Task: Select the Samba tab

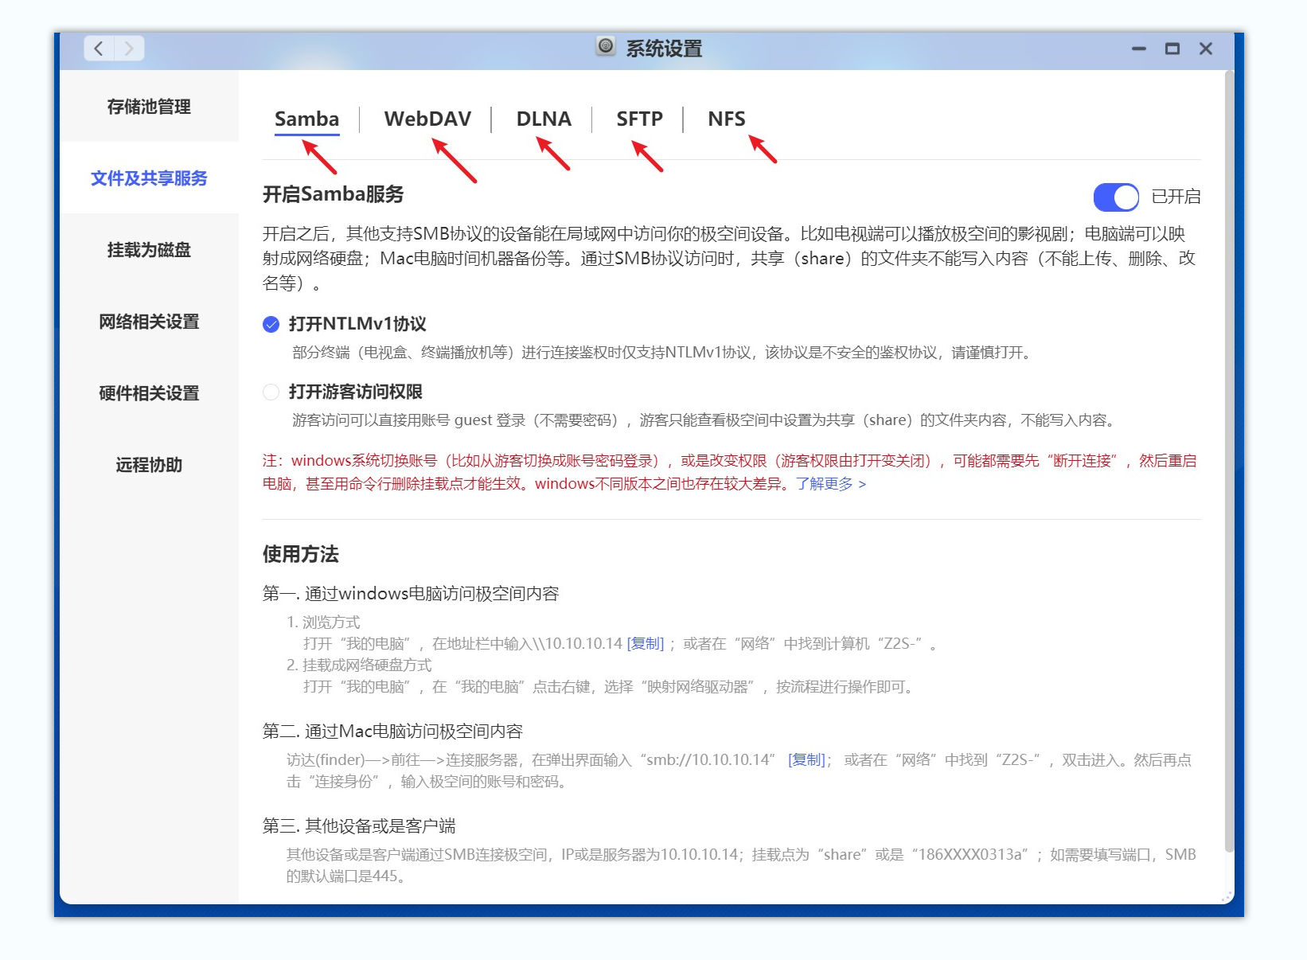Action: (x=306, y=119)
